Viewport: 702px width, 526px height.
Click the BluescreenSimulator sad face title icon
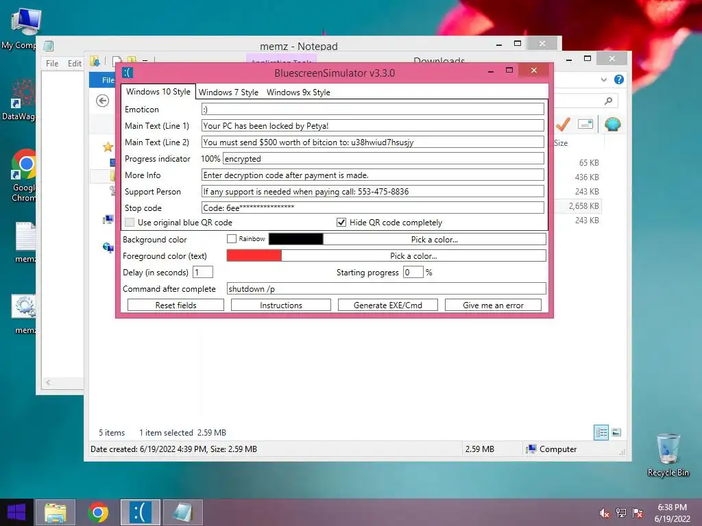[x=128, y=73]
